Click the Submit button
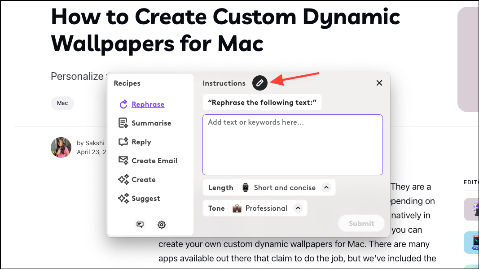The height and width of the screenshot is (269, 479). [x=361, y=224]
